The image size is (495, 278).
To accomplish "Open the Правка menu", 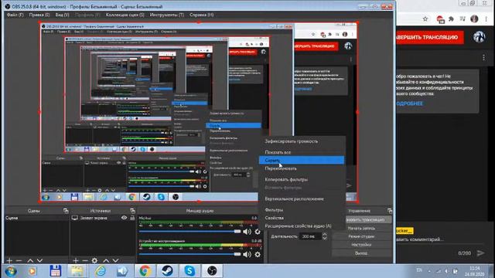I will click(x=39, y=15).
